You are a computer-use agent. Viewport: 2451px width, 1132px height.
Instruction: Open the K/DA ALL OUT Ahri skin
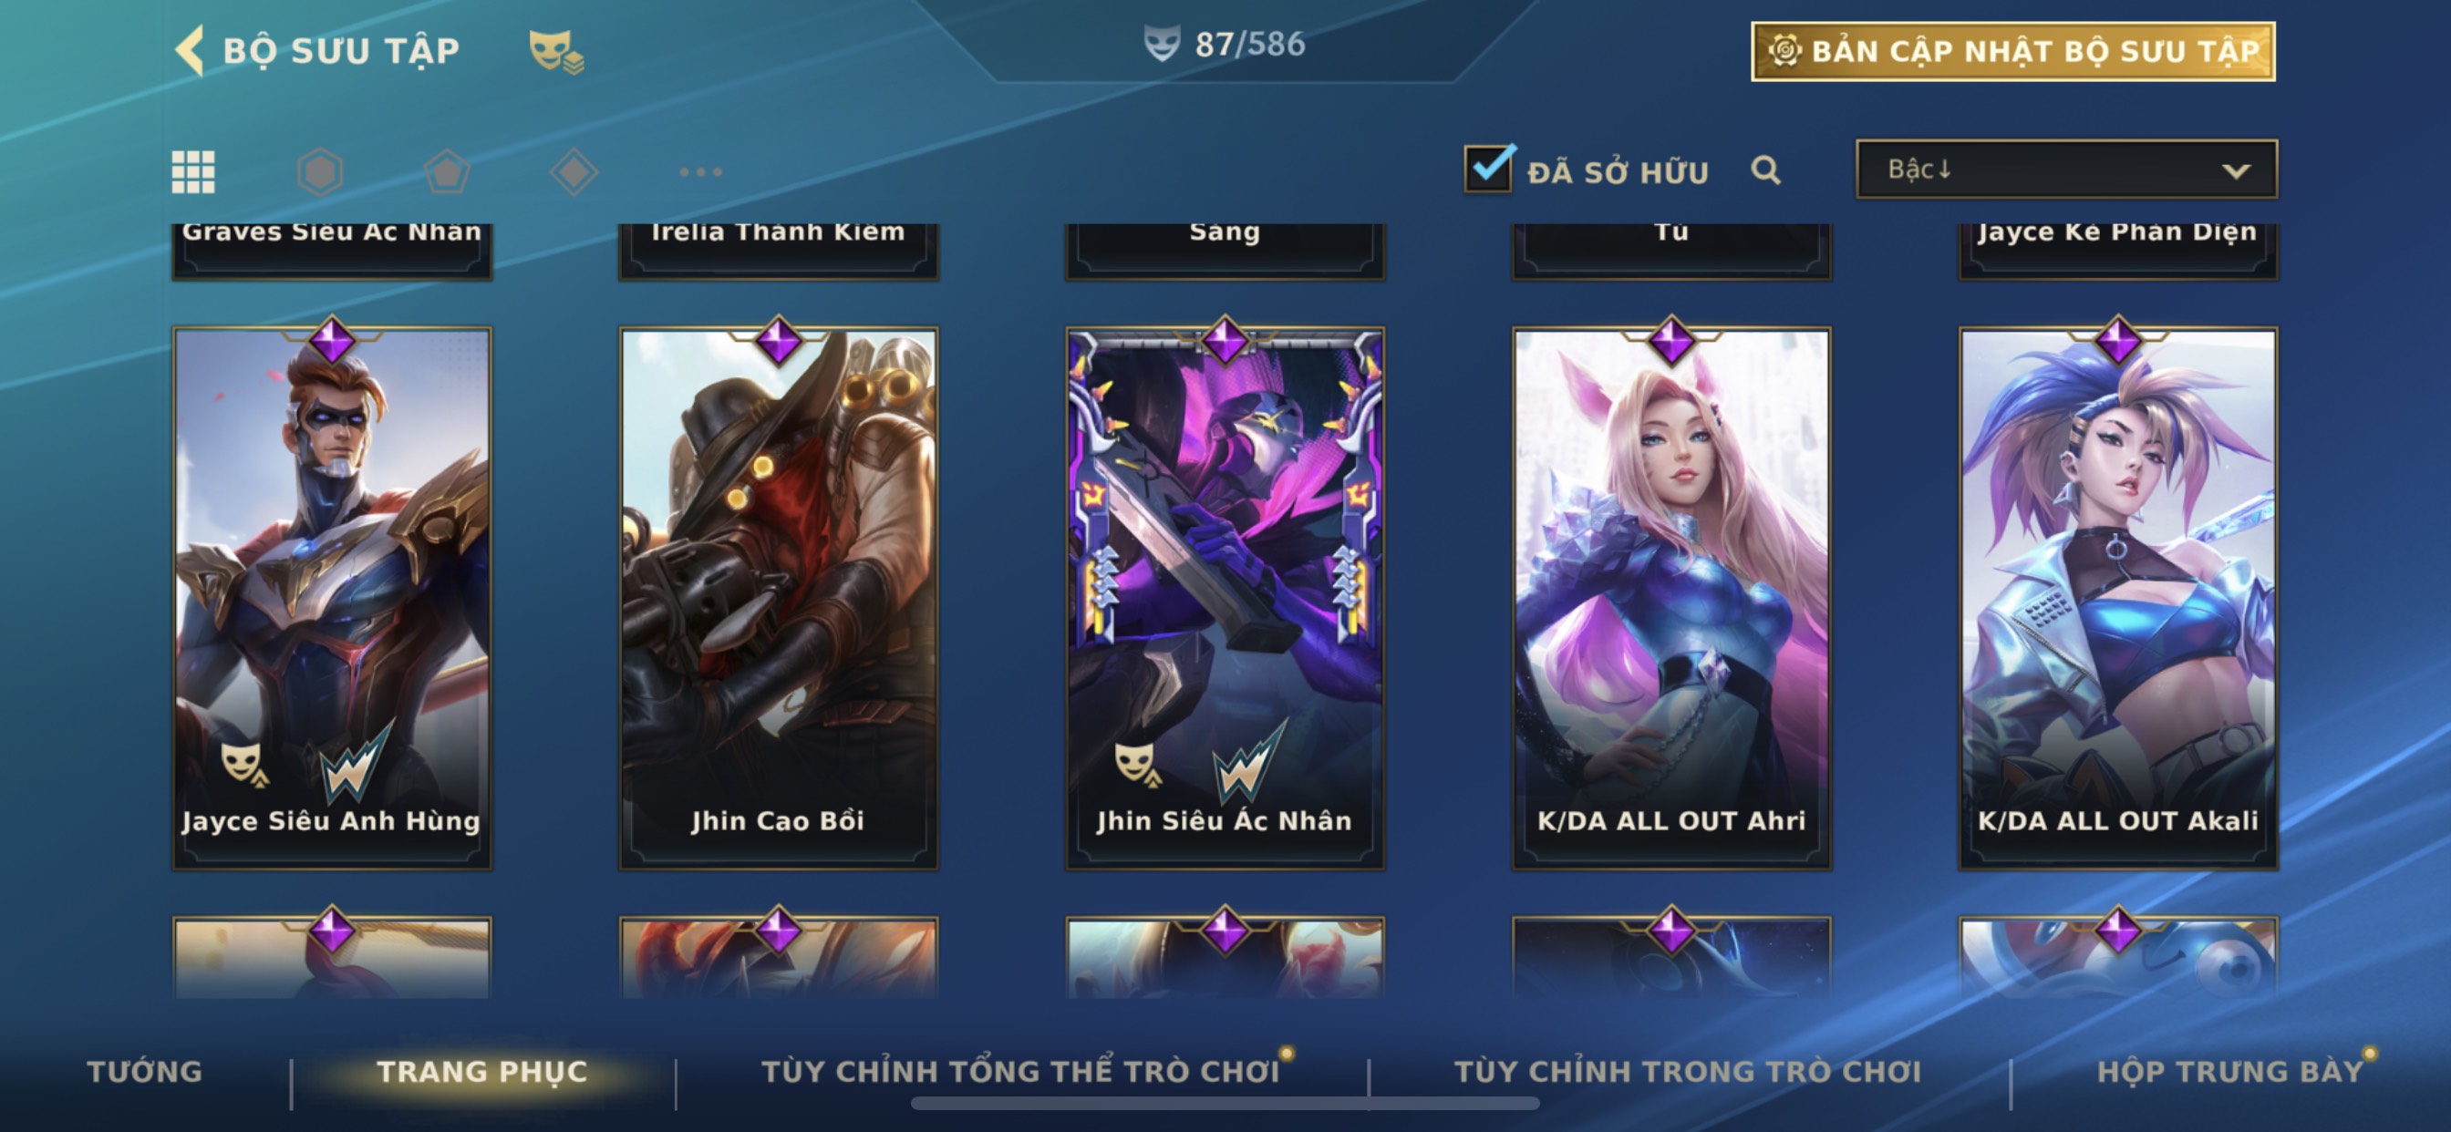[1671, 597]
